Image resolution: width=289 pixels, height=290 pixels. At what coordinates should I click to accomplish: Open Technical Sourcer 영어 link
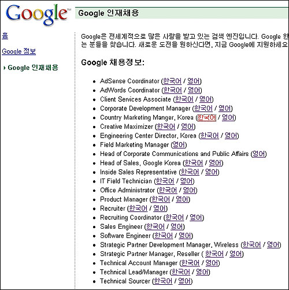(184, 281)
